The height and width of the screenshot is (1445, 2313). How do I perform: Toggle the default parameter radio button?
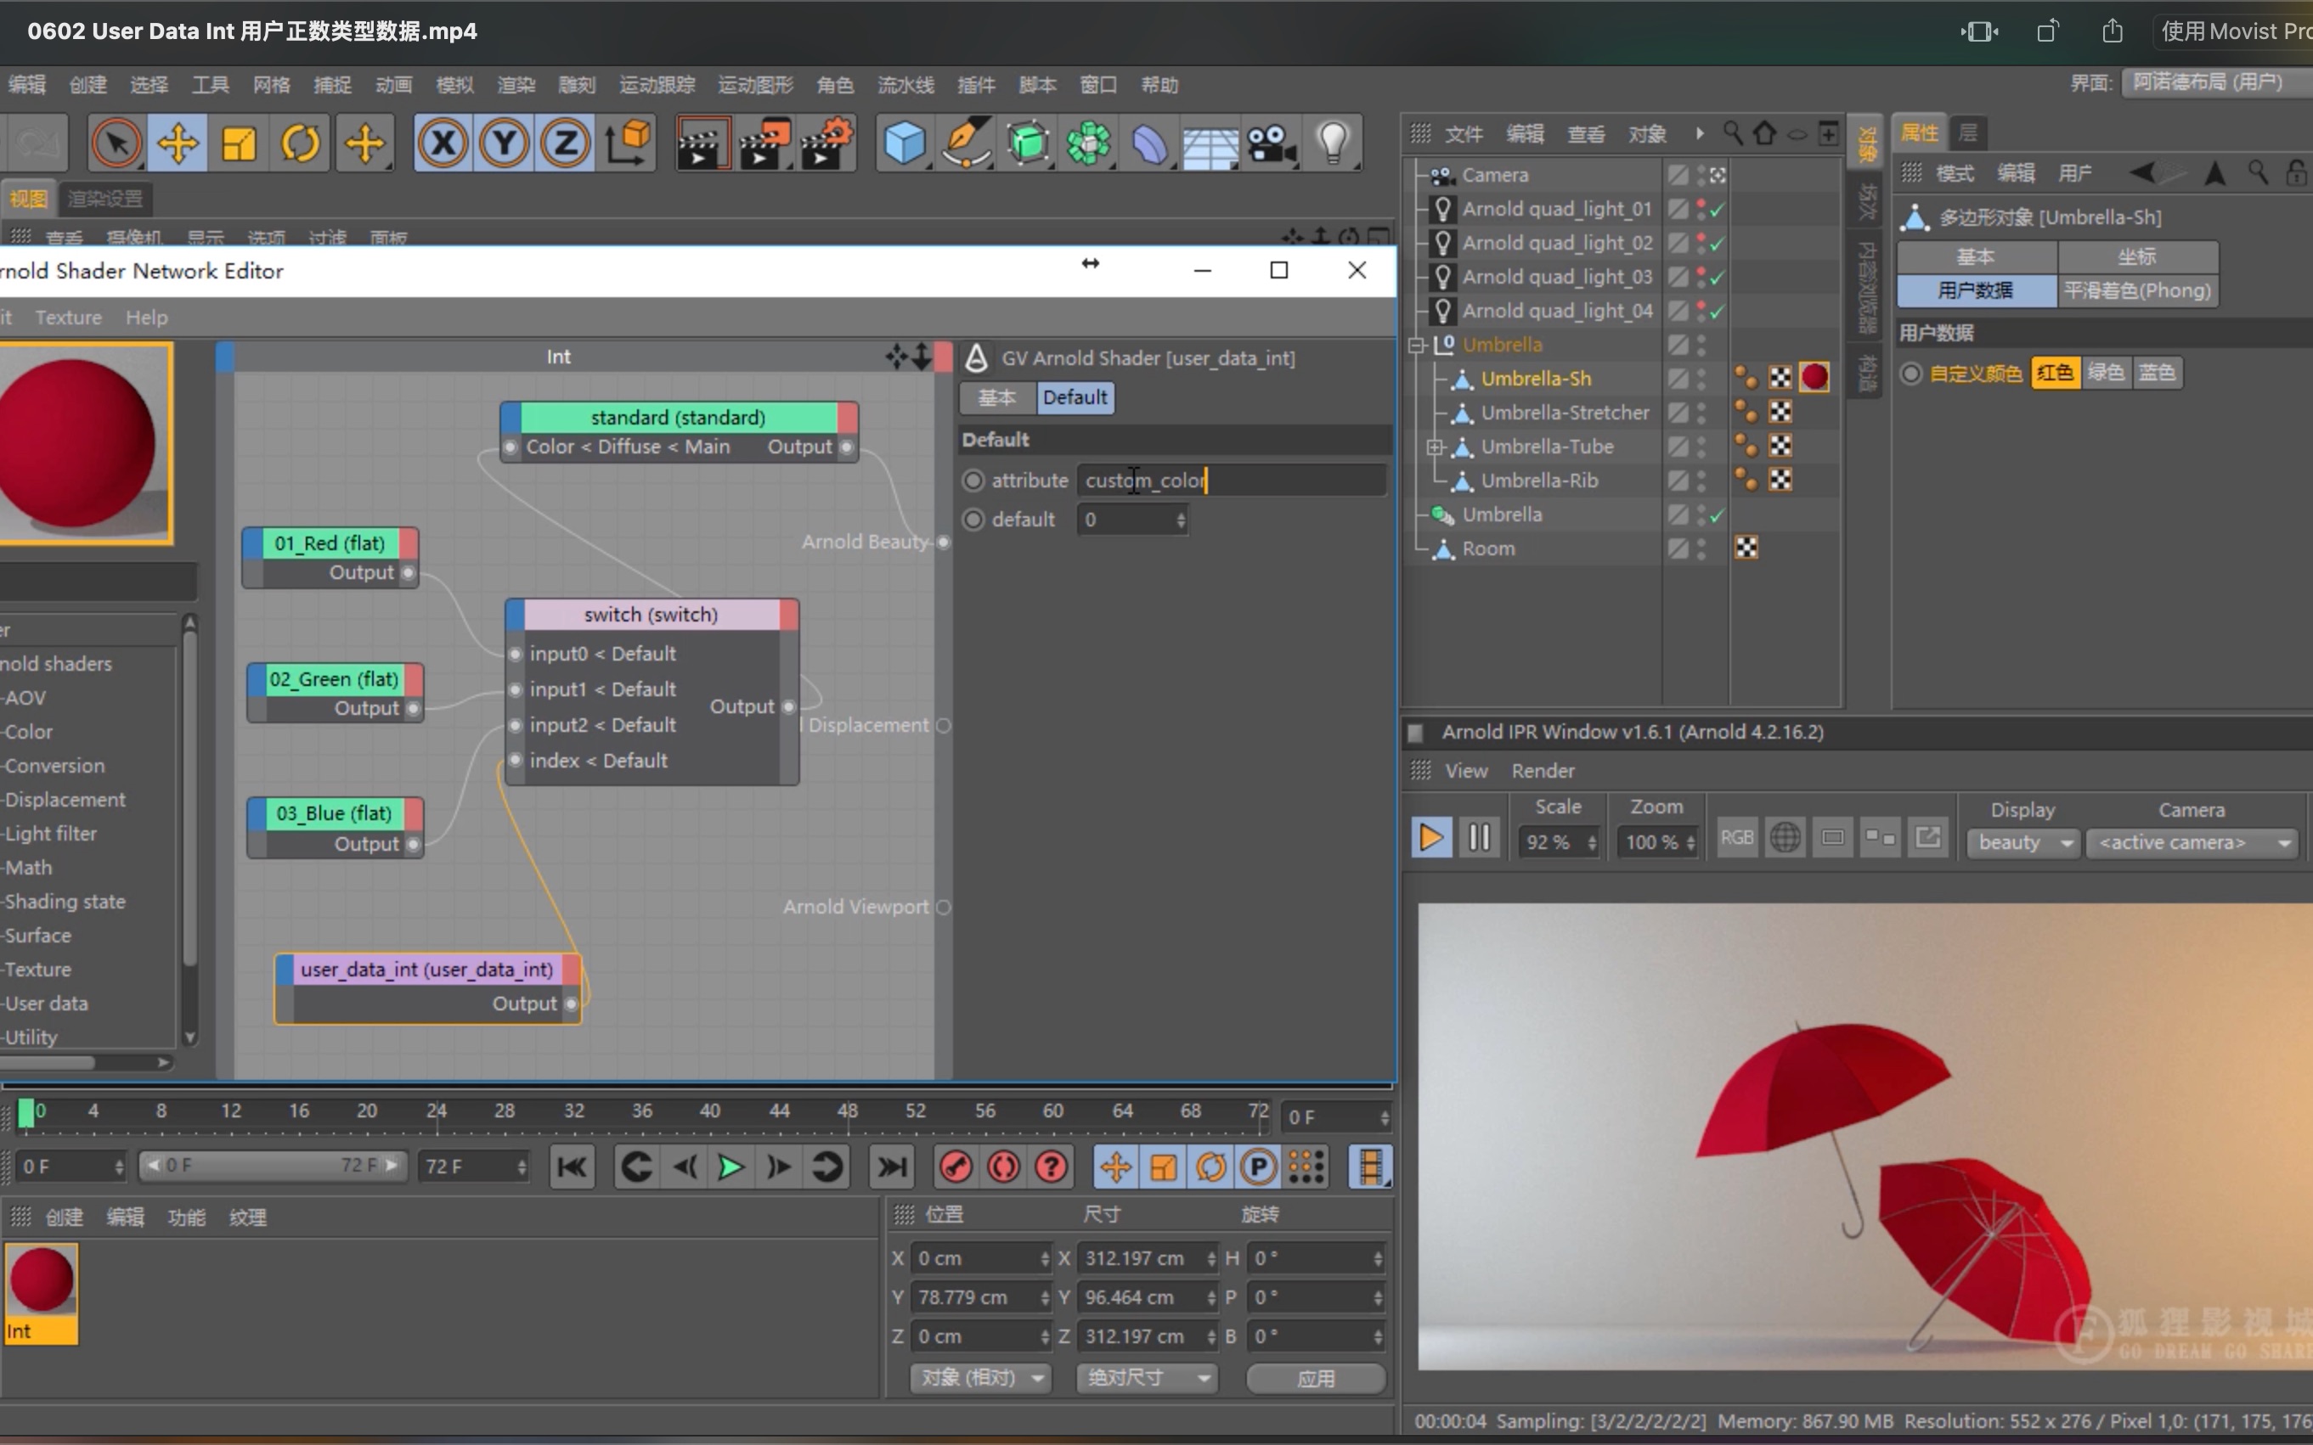pyautogui.click(x=973, y=520)
